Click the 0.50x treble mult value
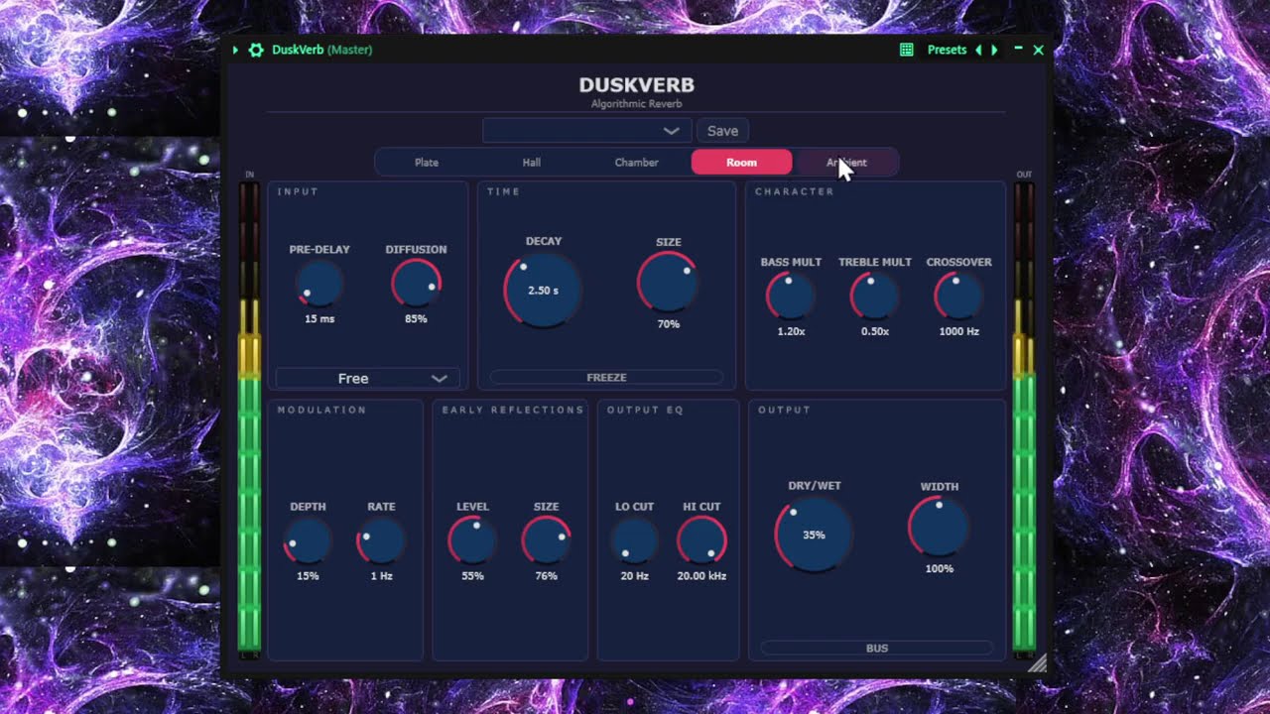 (x=875, y=331)
